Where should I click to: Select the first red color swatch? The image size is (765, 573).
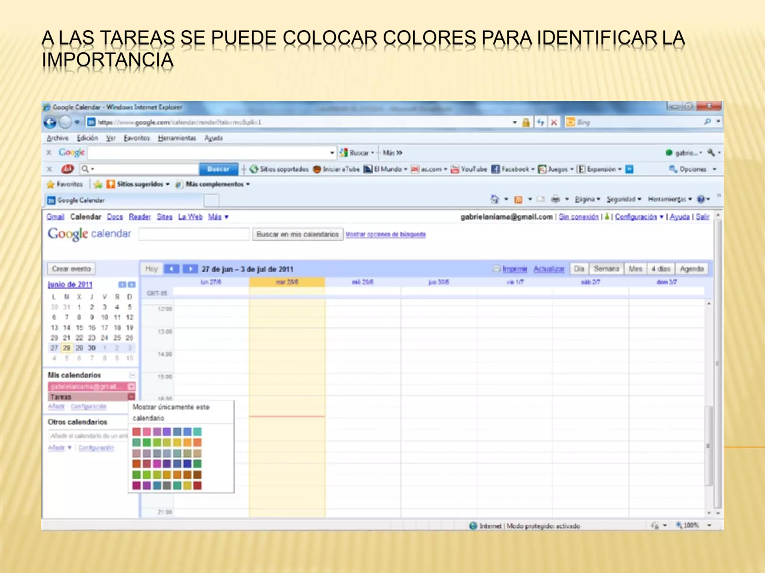tap(137, 432)
